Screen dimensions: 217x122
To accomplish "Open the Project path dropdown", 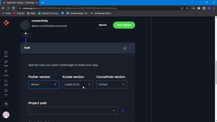I will 73,111.
